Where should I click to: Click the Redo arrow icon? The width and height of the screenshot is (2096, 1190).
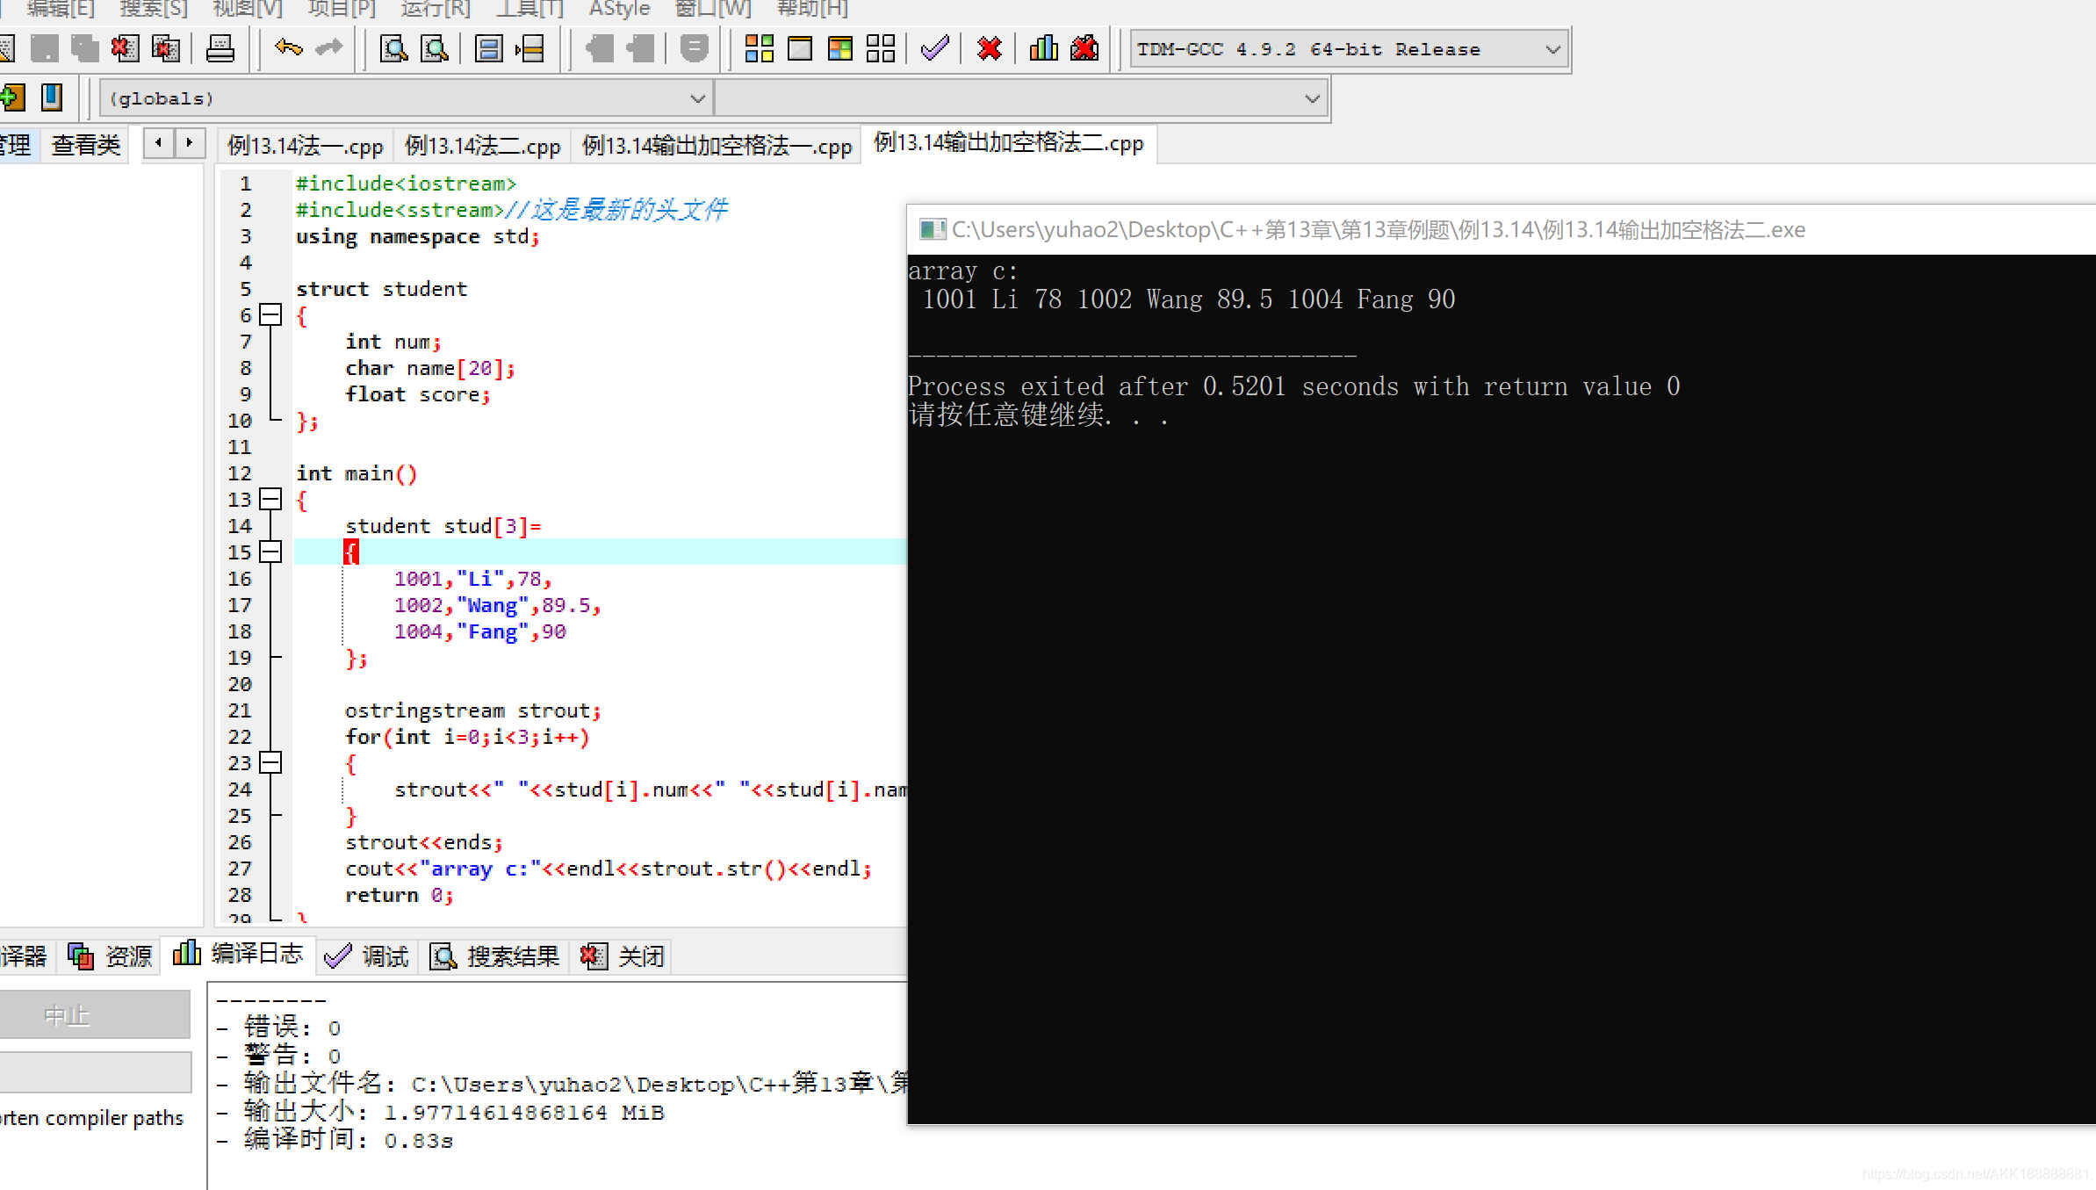point(328,48)
